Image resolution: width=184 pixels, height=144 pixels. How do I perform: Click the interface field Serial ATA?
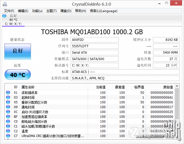point(94,53)
